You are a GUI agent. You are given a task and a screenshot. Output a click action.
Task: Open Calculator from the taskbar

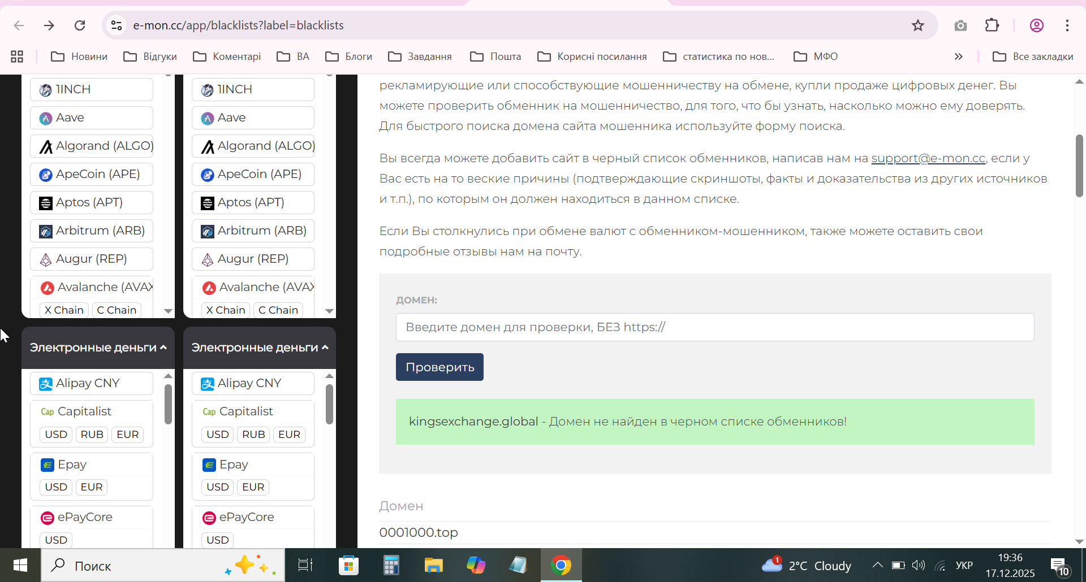tap(391, 566)
